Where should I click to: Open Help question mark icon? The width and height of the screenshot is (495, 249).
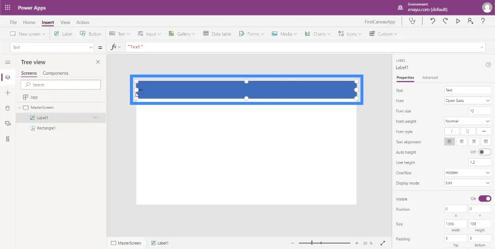(483, 21)
